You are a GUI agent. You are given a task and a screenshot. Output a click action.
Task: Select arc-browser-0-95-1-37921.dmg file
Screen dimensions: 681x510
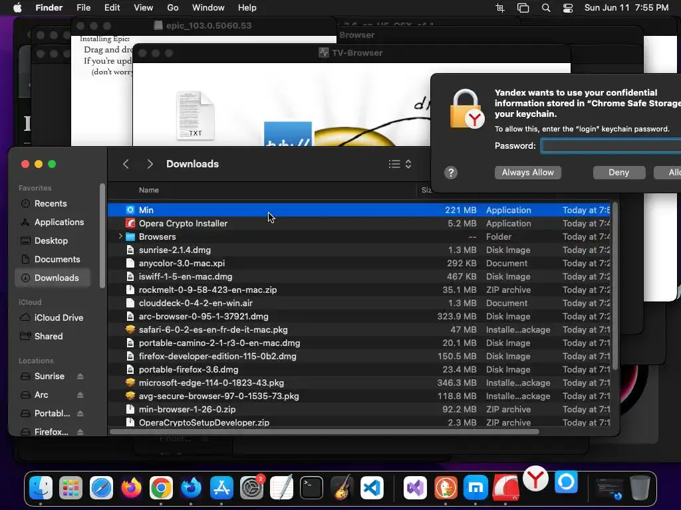point(358,316)
